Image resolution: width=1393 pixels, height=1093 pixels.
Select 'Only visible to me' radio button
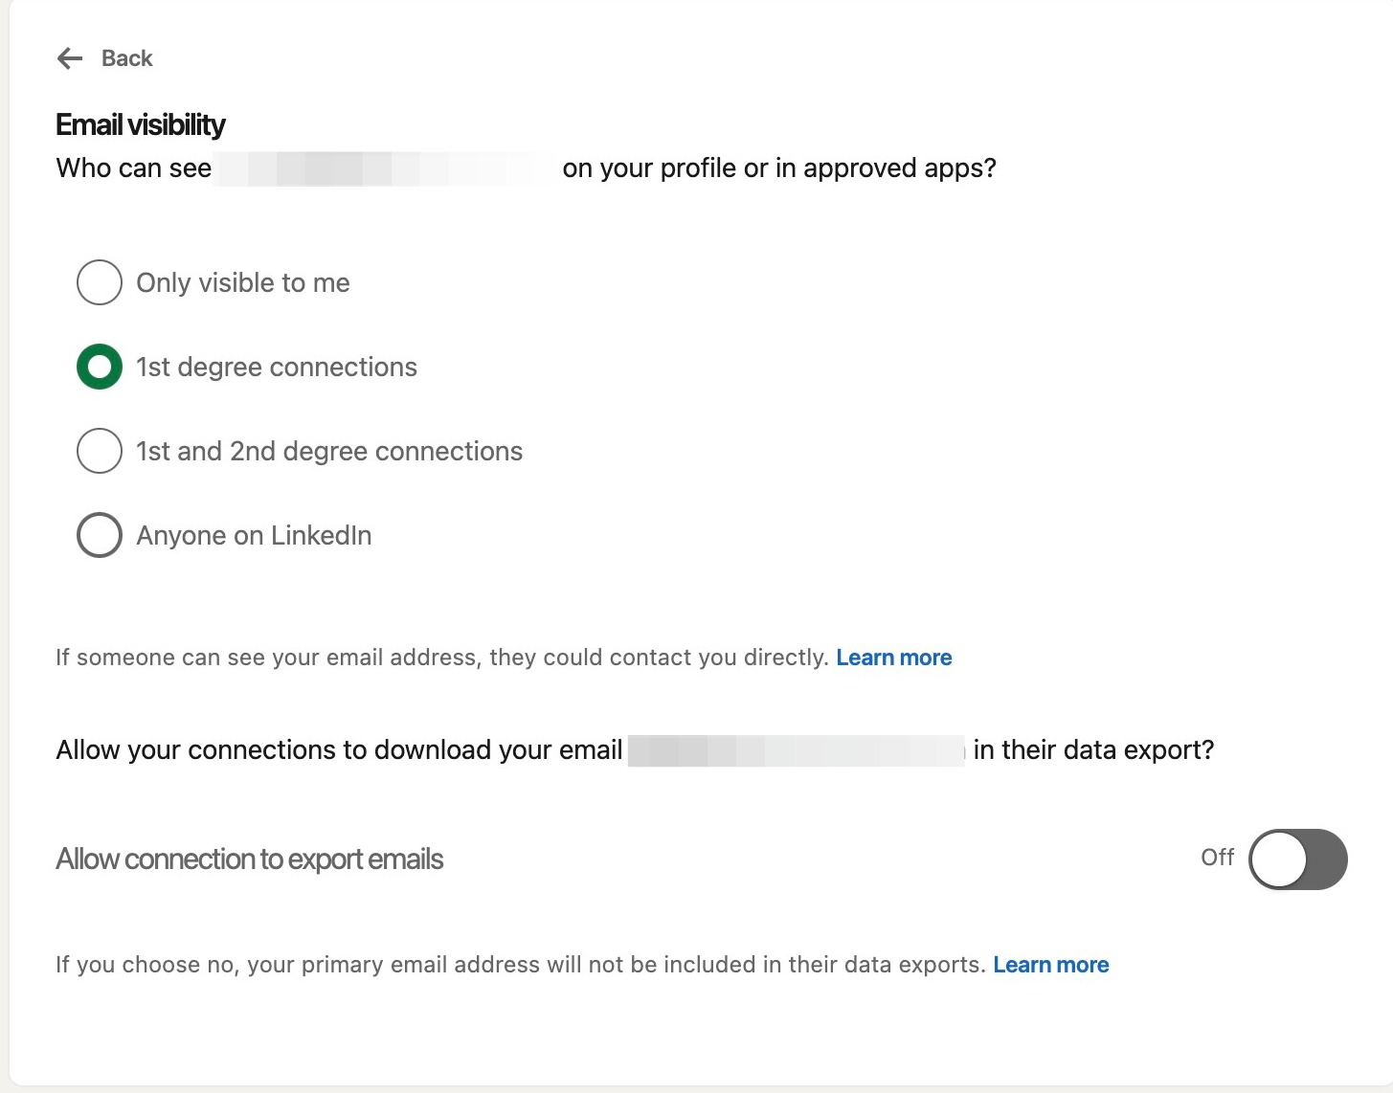[100, 282]
